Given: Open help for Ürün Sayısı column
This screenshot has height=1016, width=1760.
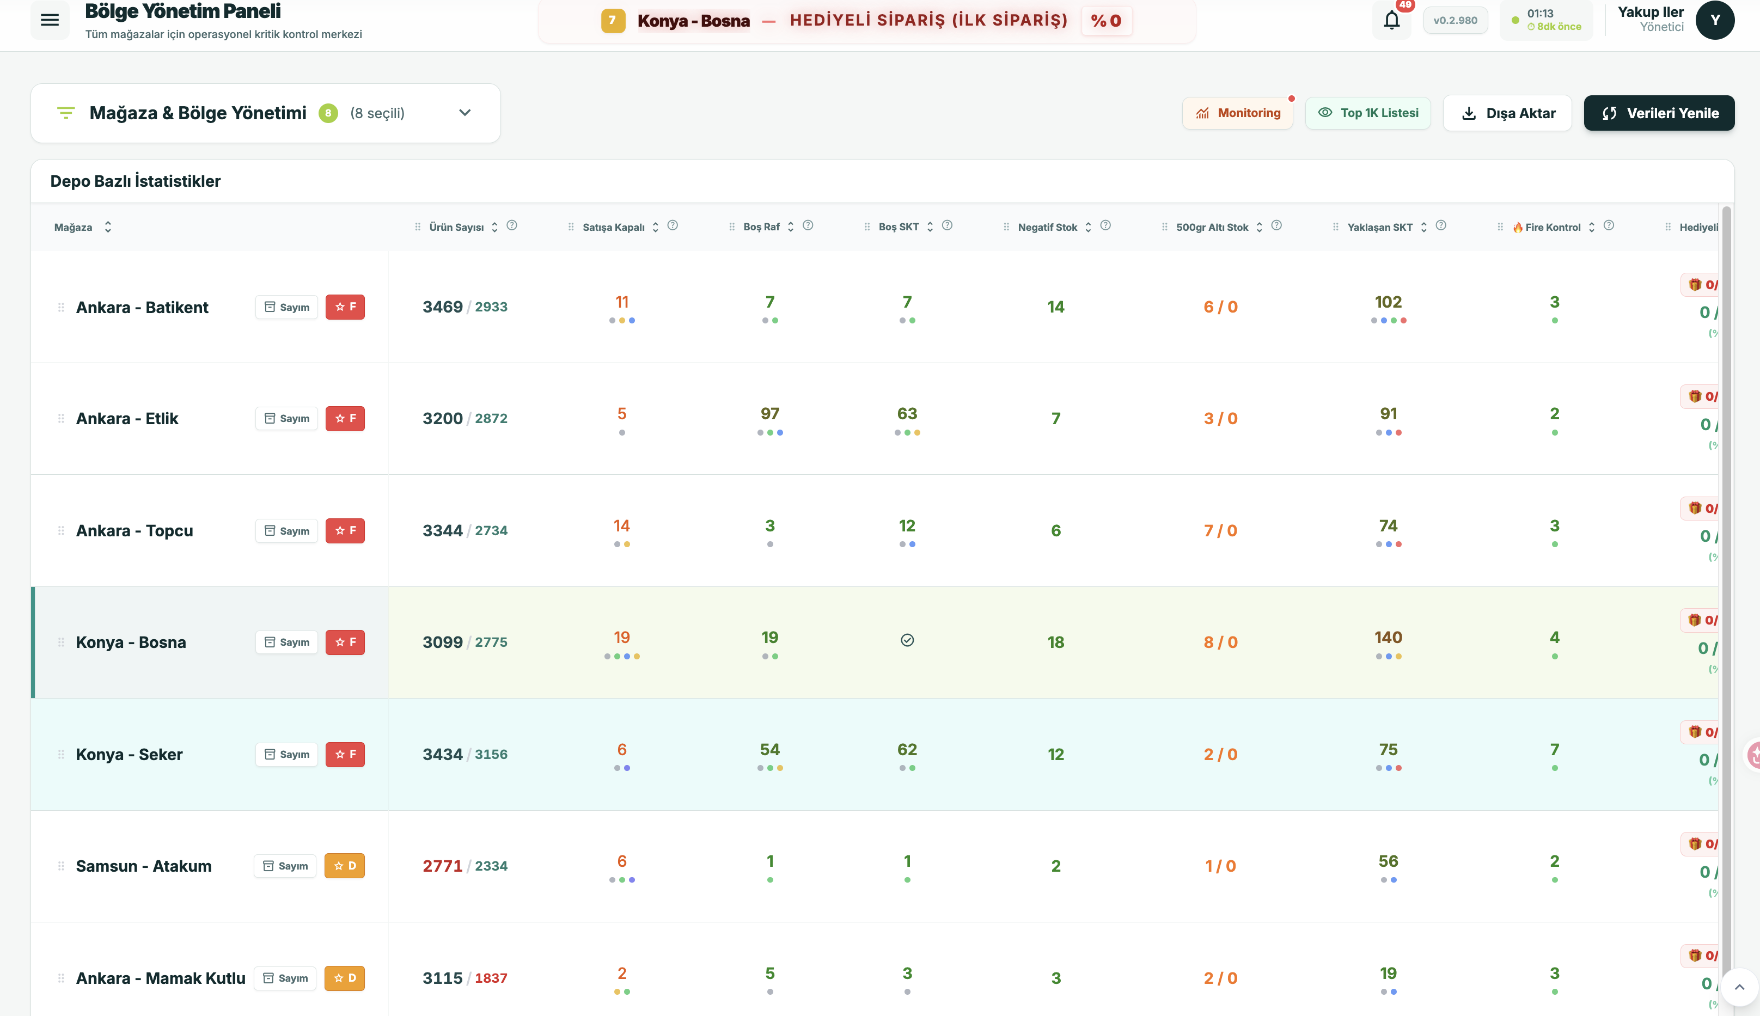Looking at the screenshot, I should [511, 225].
